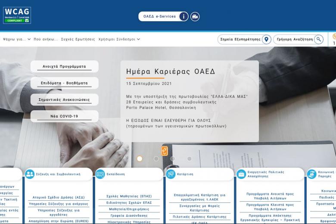
Task: Click the orange slideshow rotate icon
Action: tap(165, 151)
